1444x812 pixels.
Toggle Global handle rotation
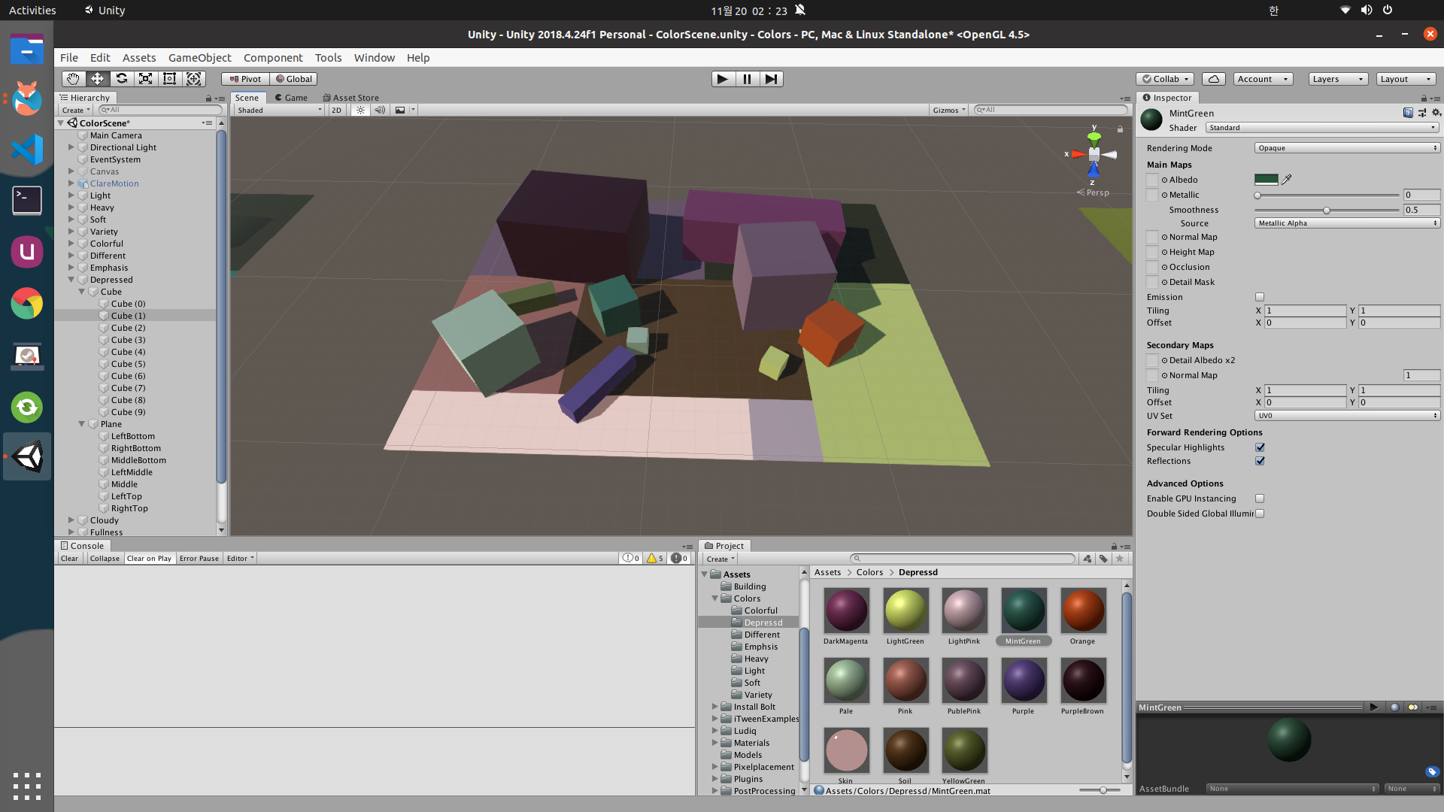(293, 79)
